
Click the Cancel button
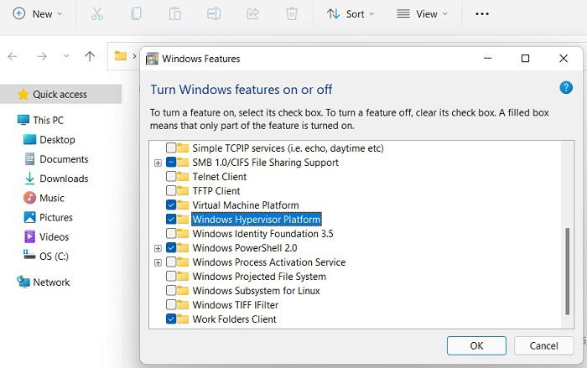pos(543,345)
